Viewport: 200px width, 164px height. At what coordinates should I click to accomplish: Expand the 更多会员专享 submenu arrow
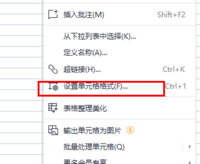coord(190,162)
